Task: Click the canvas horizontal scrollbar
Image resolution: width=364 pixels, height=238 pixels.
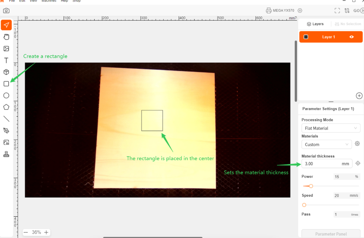Action: click(x=153, y=237)
